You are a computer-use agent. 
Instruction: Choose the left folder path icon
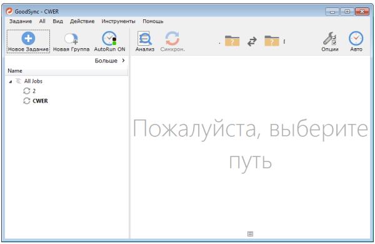(x=232, y=41)
